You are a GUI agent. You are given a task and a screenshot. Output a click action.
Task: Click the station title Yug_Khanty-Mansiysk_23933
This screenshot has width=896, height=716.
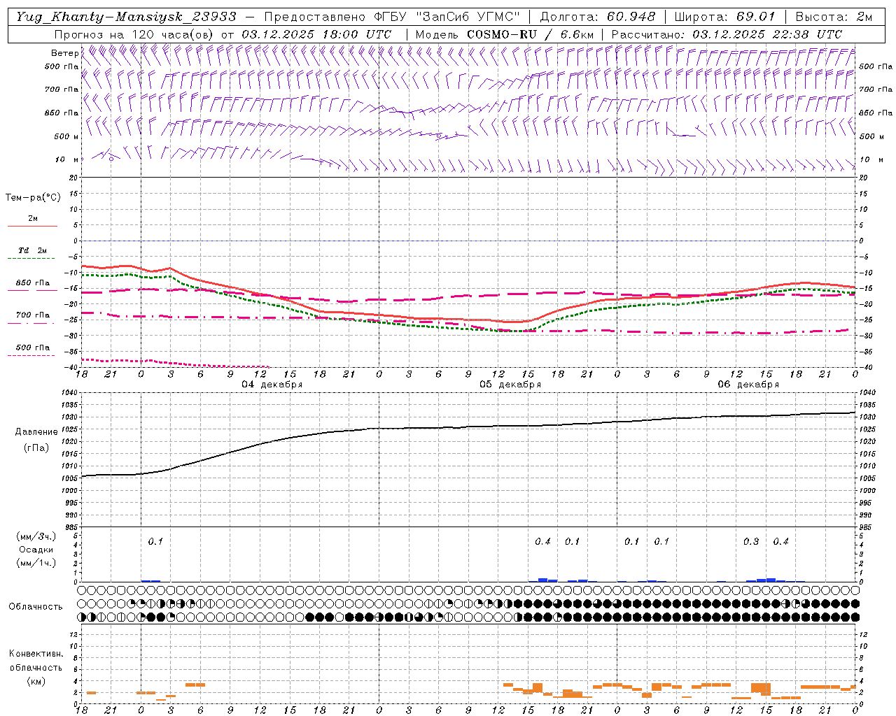126,17
